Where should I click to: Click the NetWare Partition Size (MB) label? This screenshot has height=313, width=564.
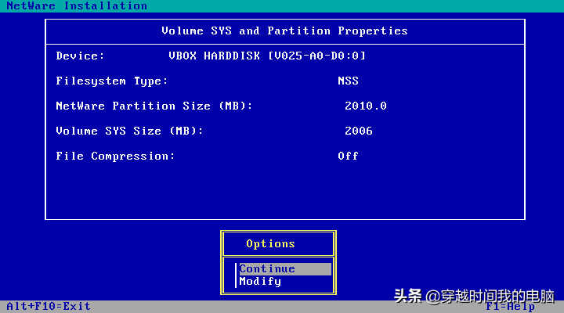[154, 106]
